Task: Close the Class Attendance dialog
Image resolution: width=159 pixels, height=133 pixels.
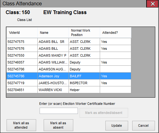Action: click(x=152, y=4)
